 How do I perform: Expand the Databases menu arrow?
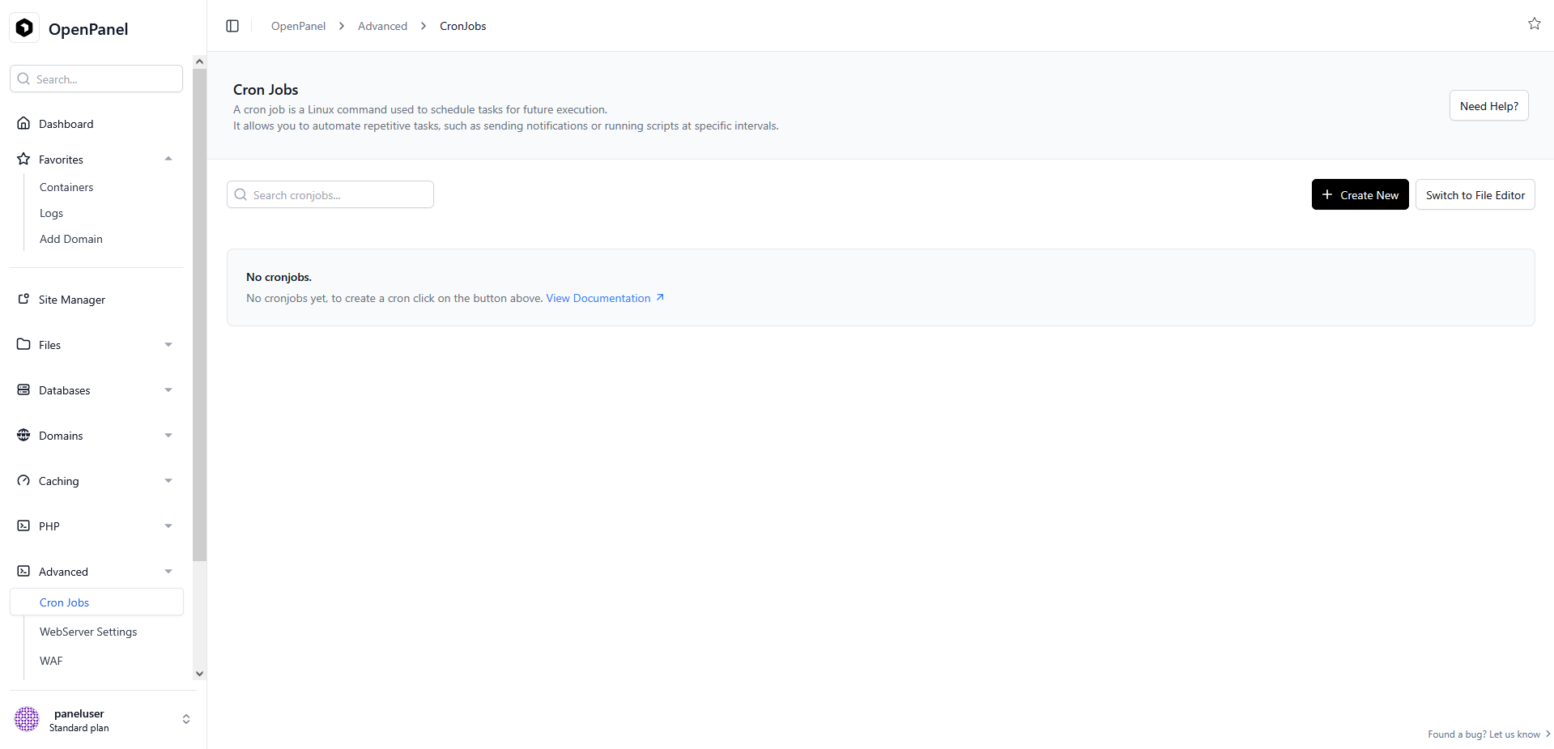click(168, 390)
